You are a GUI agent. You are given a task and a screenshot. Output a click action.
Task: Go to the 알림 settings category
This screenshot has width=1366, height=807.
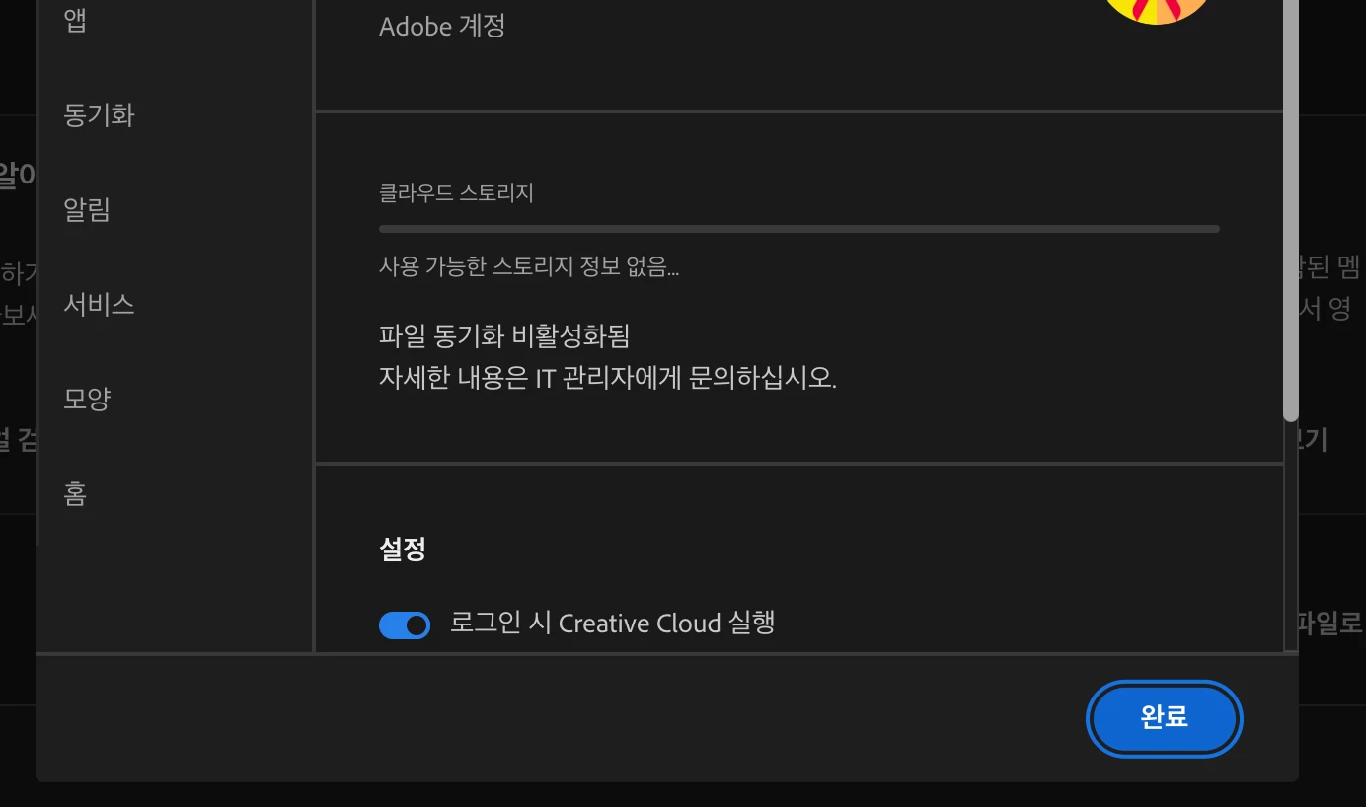87,209
